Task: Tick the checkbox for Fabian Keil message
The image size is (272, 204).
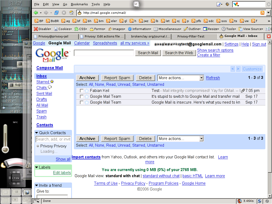Action: 81,91
